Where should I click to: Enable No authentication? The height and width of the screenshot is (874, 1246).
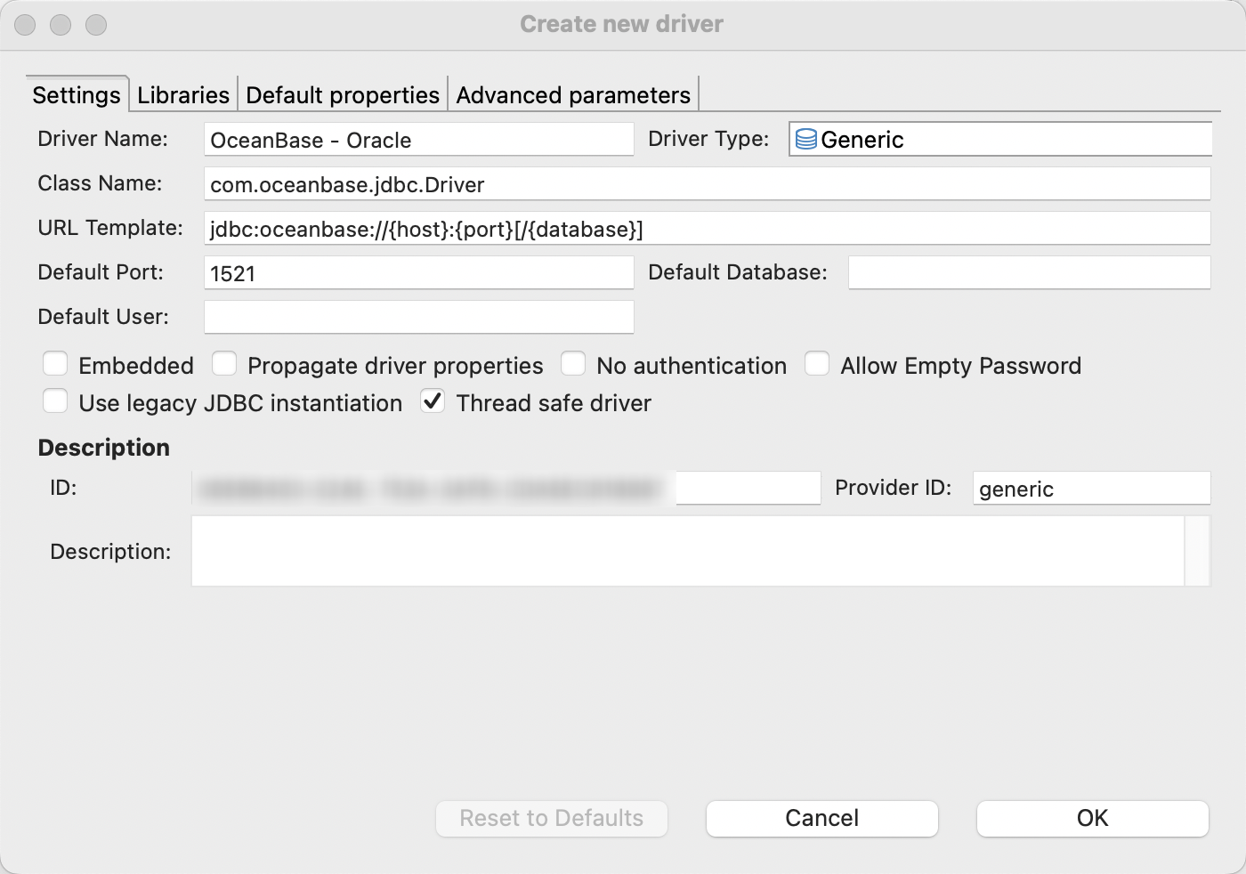click(573, 364)
